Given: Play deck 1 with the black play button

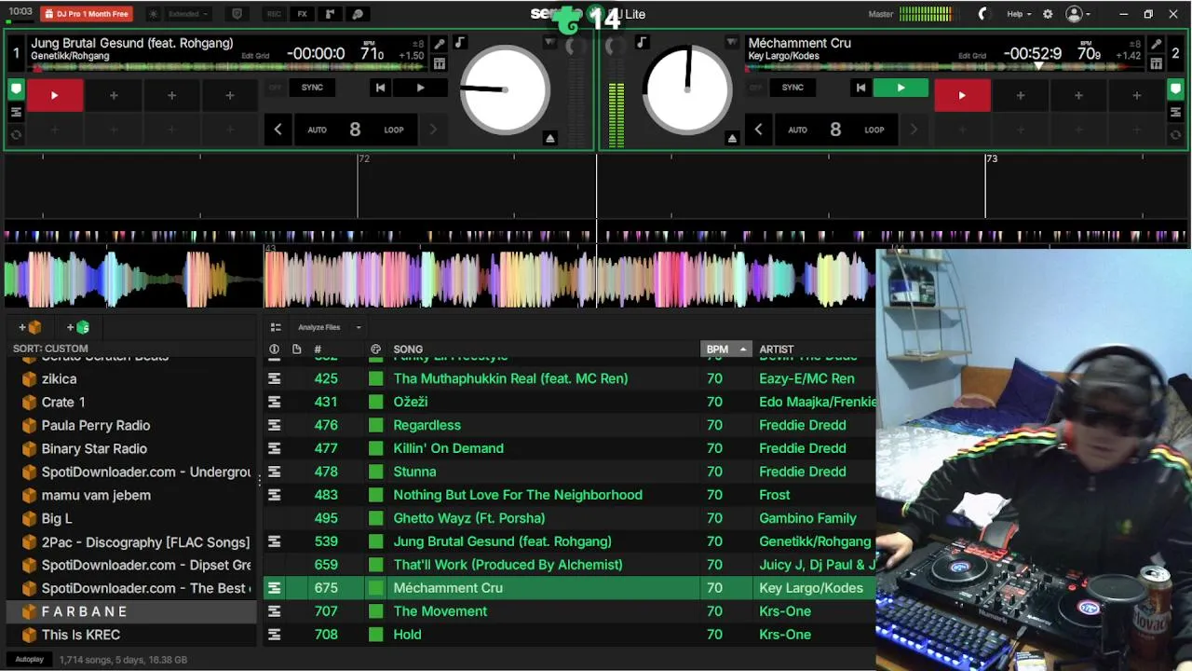Looking at the screenshot, I should click(421, 88).
